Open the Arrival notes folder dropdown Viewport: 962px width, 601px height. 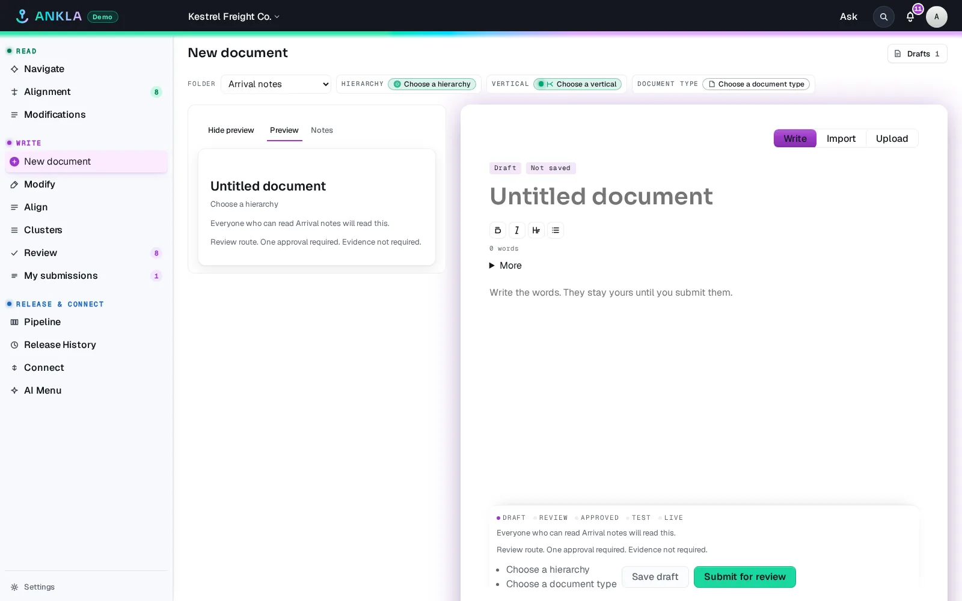coord(276,84)
